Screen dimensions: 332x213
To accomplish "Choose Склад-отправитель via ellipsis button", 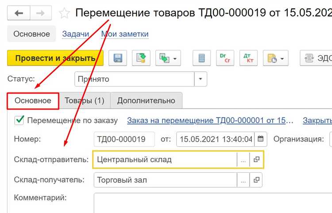I will coord(243,160).
